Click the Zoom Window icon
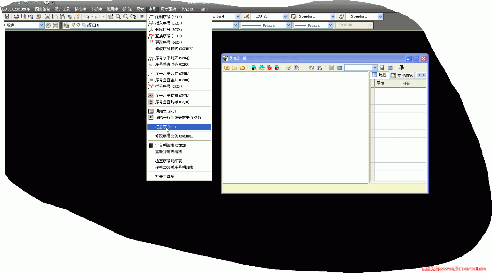This screenshot has height=273, width=492. [125, 17]
